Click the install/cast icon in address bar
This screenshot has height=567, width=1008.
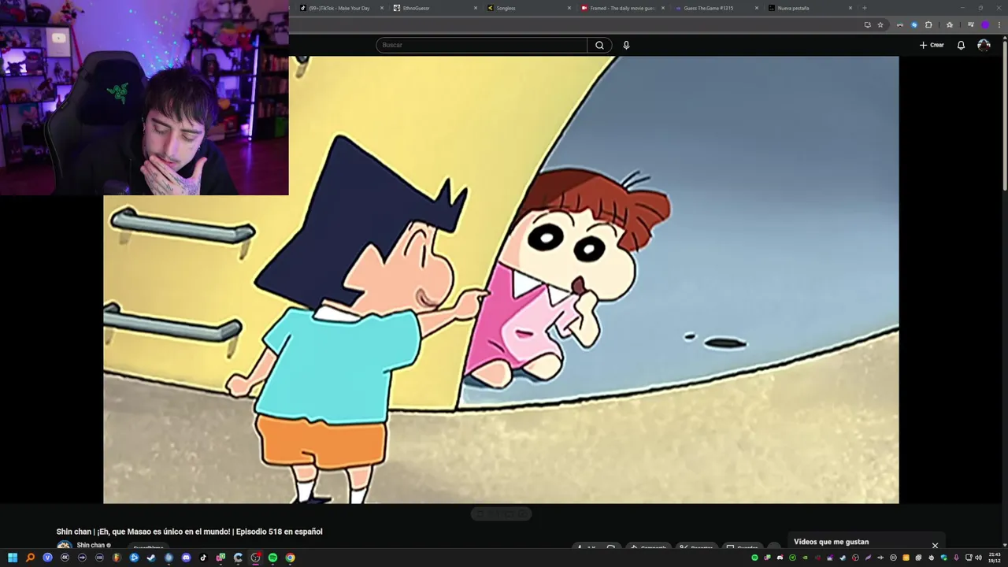867,24
